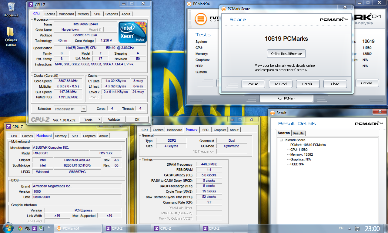Image resolution: width=388 pixels, height=233 pixels.
Task: Open About tab in CPU-Z Memory window
Action: [234, 130]
